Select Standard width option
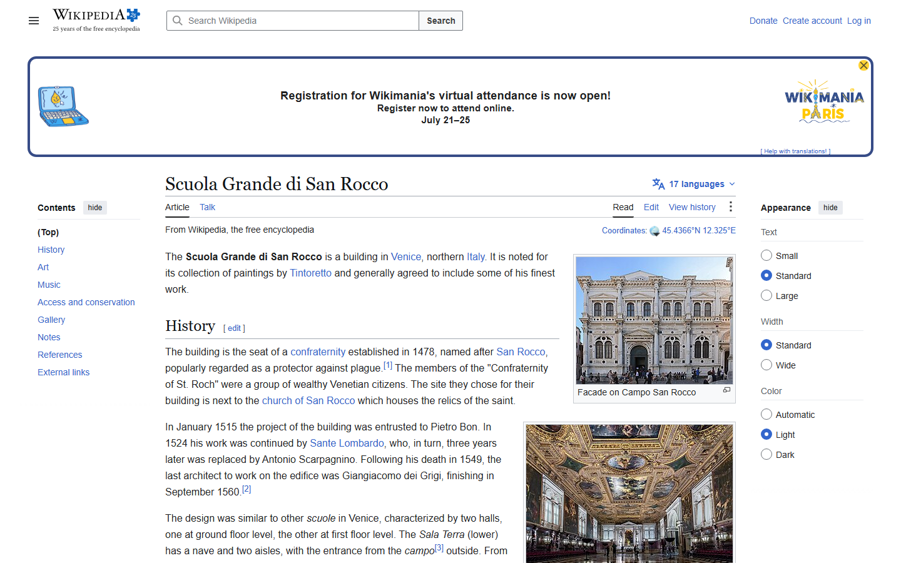 (x=766, y=345)
